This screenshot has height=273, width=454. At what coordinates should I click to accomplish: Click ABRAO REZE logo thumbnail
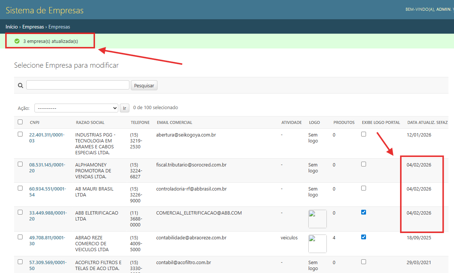[x=317, y=243]
